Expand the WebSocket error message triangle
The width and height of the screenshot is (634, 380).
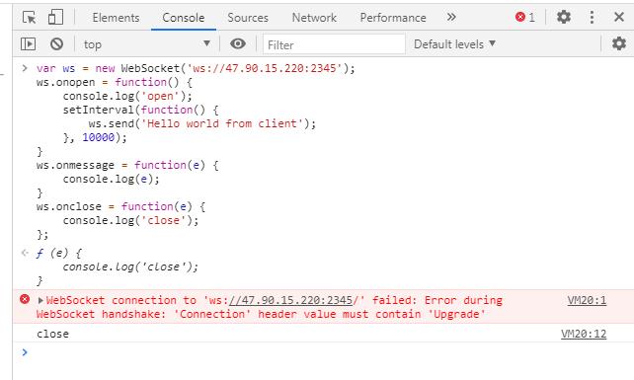40,300
